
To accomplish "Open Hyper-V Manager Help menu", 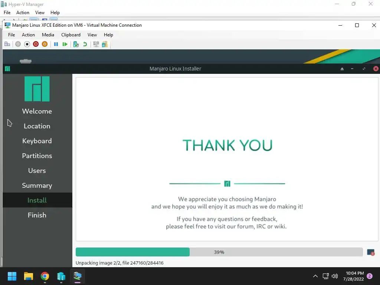I will click(55, 13).
